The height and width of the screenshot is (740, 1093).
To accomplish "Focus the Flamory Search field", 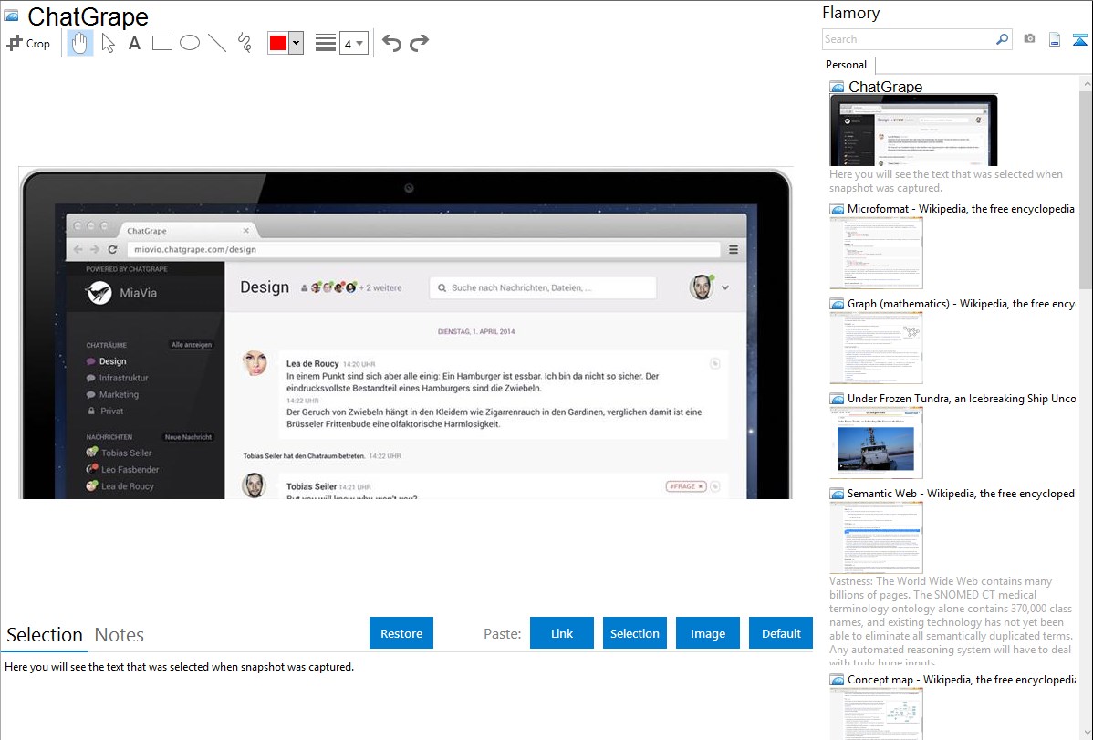I will coord(909,39).
